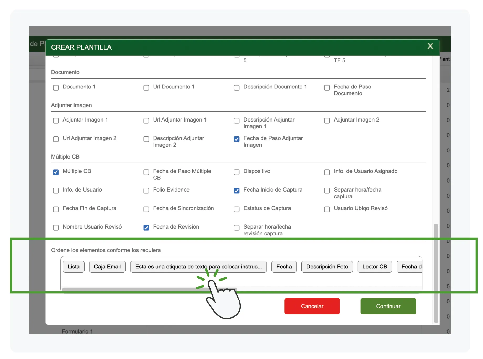Image resolution: width=483 pixels, height=359 pixels.
Task: Close the Crear Plantilla dialog with X
Action: tap(430, 46)
